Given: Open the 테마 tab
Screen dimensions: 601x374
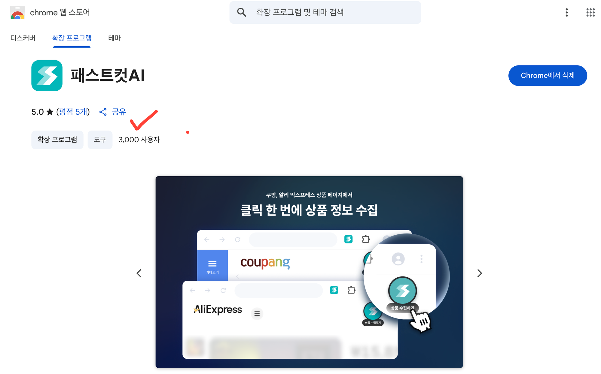Looking at the screenshot, I should click(x=114, y=38).
